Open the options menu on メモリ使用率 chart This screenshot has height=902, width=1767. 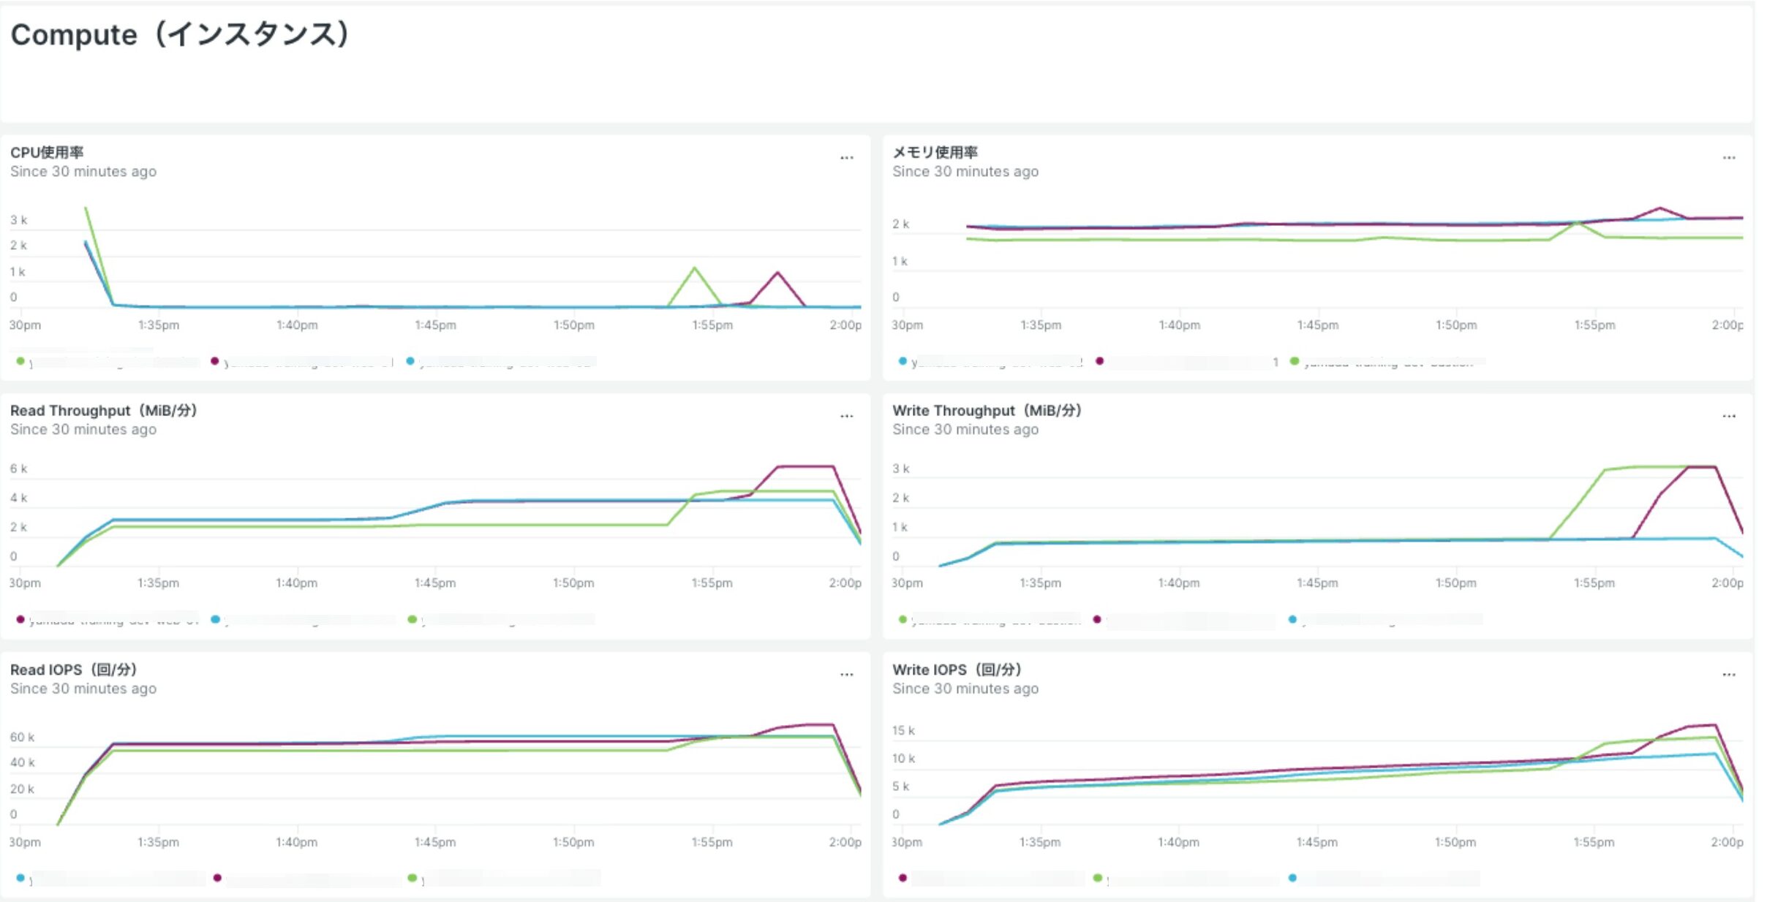click(1728, 157)
